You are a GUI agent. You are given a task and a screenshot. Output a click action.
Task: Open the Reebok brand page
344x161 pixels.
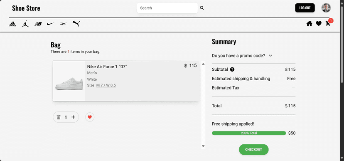tap(63, 24)
